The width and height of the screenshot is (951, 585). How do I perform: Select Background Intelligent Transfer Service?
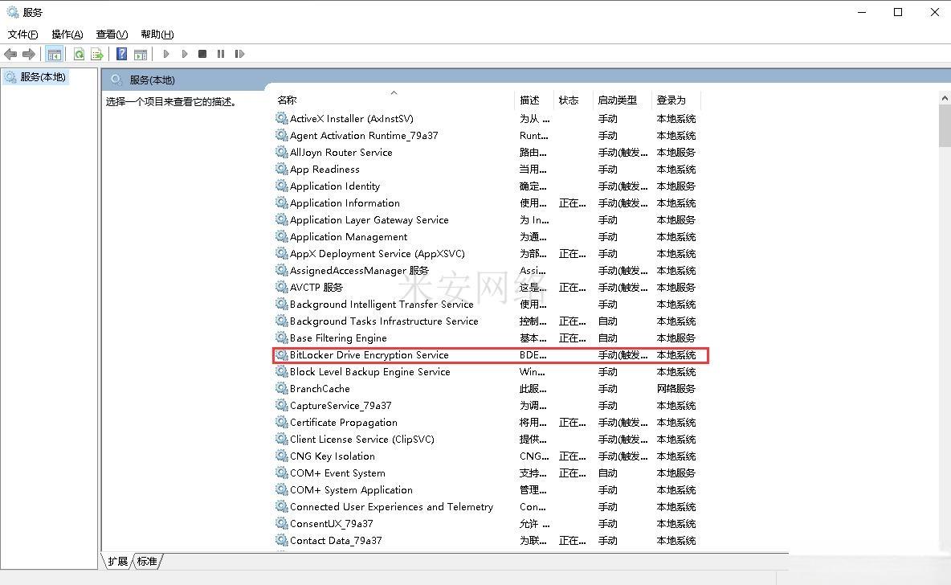coord(382,304)
